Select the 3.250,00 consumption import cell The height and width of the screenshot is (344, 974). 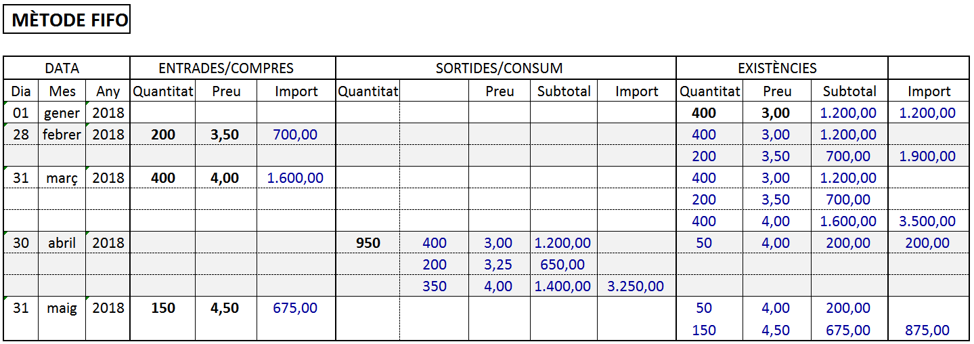tap(636, 286)
